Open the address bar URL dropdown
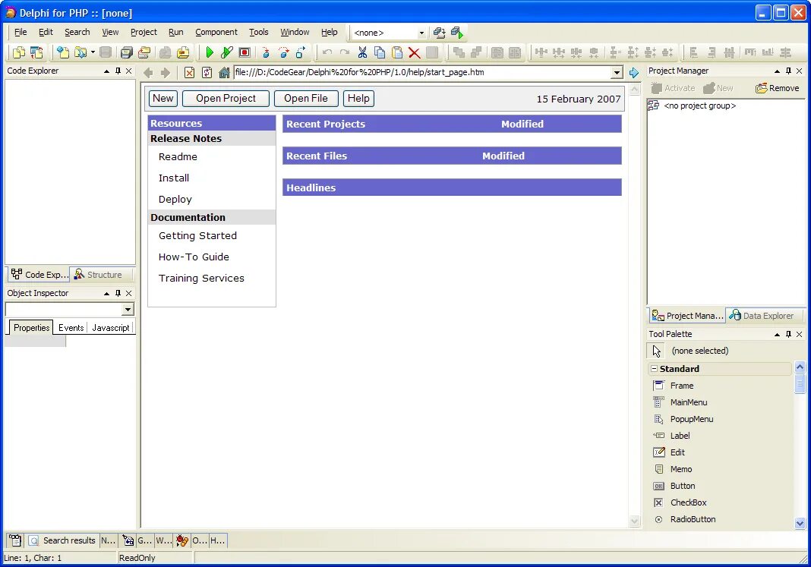 tap(617, 73)
